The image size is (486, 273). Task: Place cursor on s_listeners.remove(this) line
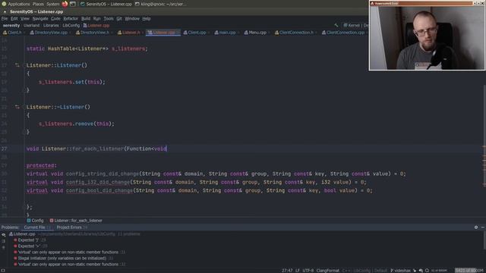pyautogui.click(x=77, y=124)
